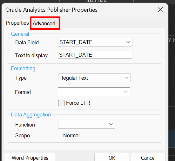Screen dimensions: 175x161
Task: Open the Format dropdown list
Action: tap(94, 92)
